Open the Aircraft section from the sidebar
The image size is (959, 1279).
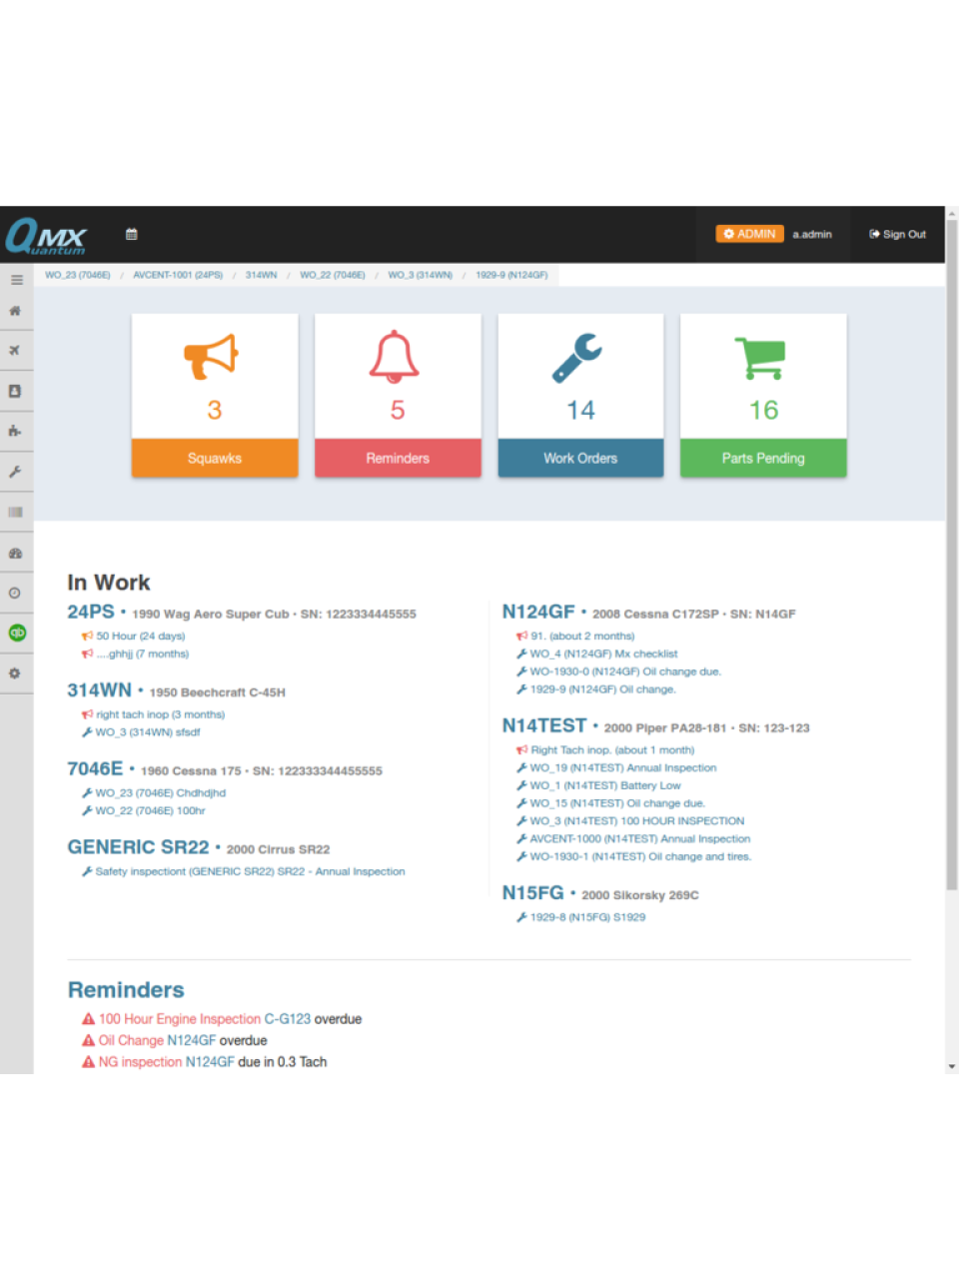16,351
